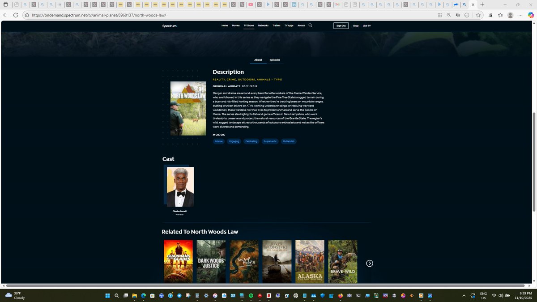Go back with the browser back arrow
The image size is (537, 302).
tap(5, 15)
